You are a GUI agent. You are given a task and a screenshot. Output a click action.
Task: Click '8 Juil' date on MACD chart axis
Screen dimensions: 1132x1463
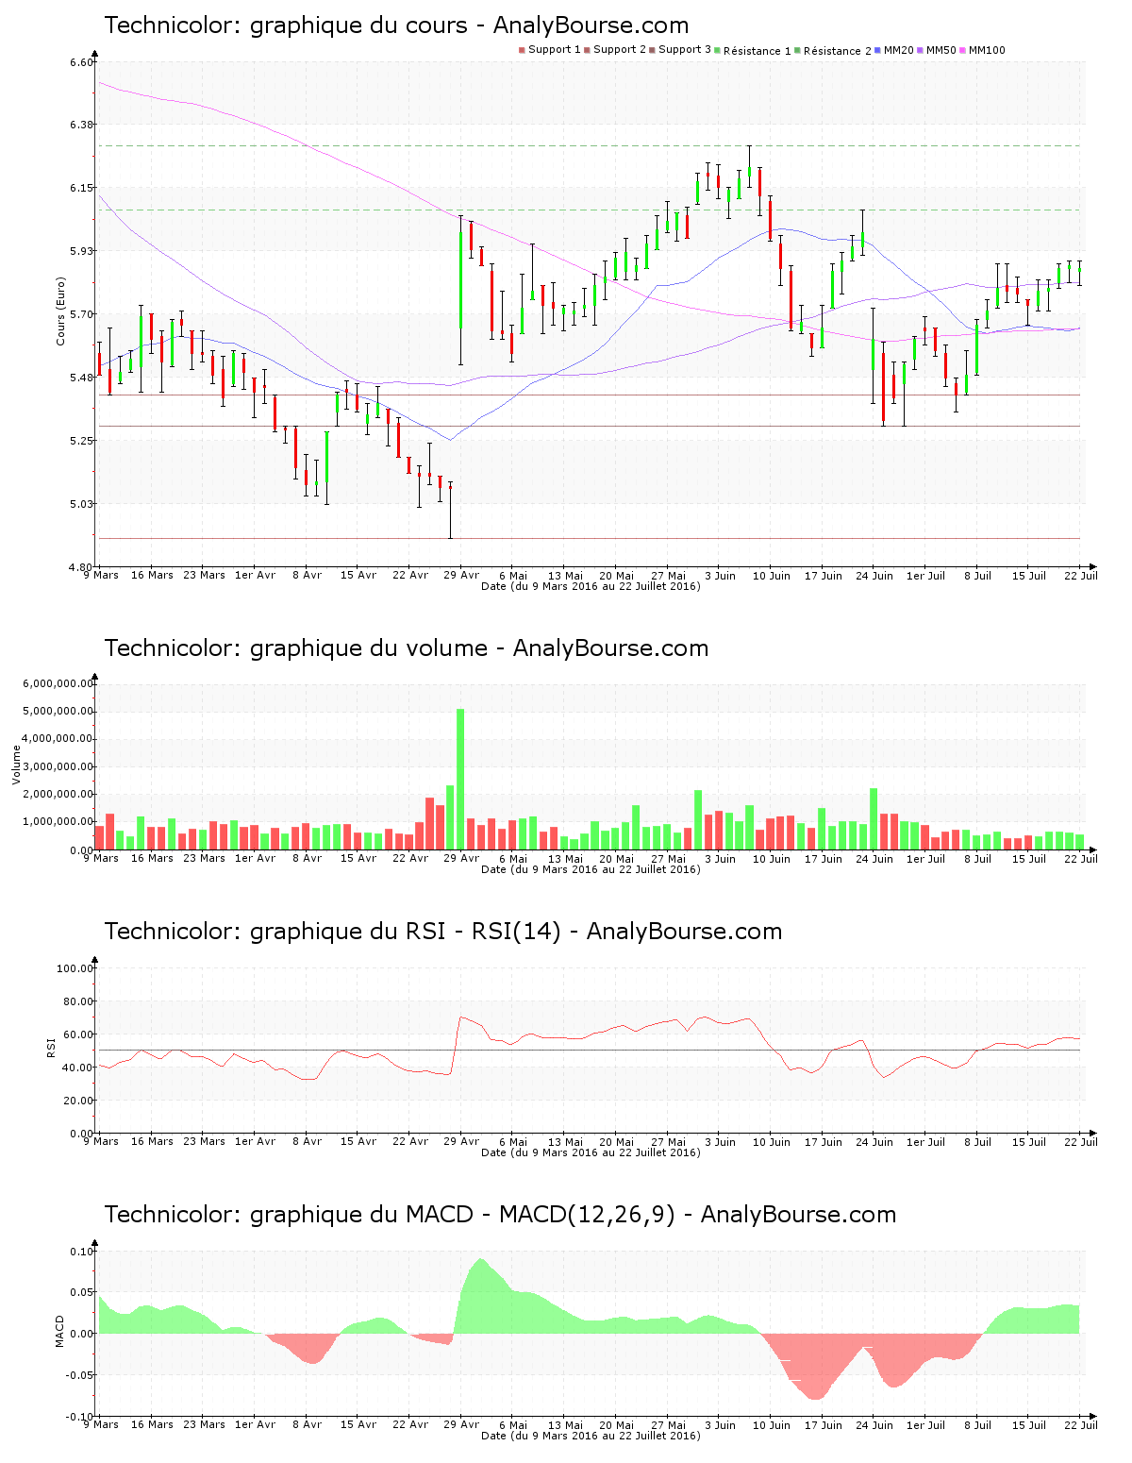tap(977, 1424)
